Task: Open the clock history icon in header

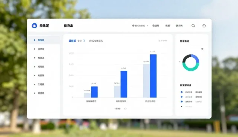Action: [x=204, y=26]
